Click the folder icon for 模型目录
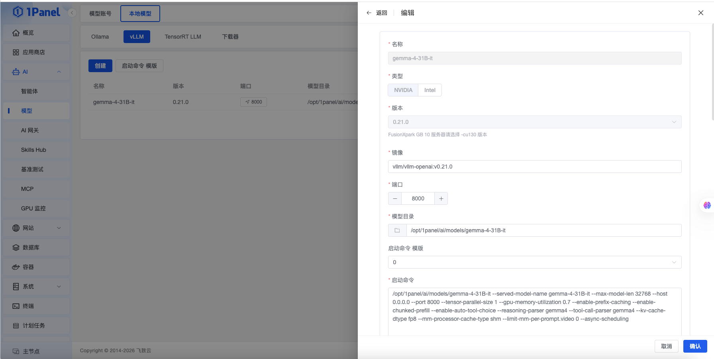 397,230
